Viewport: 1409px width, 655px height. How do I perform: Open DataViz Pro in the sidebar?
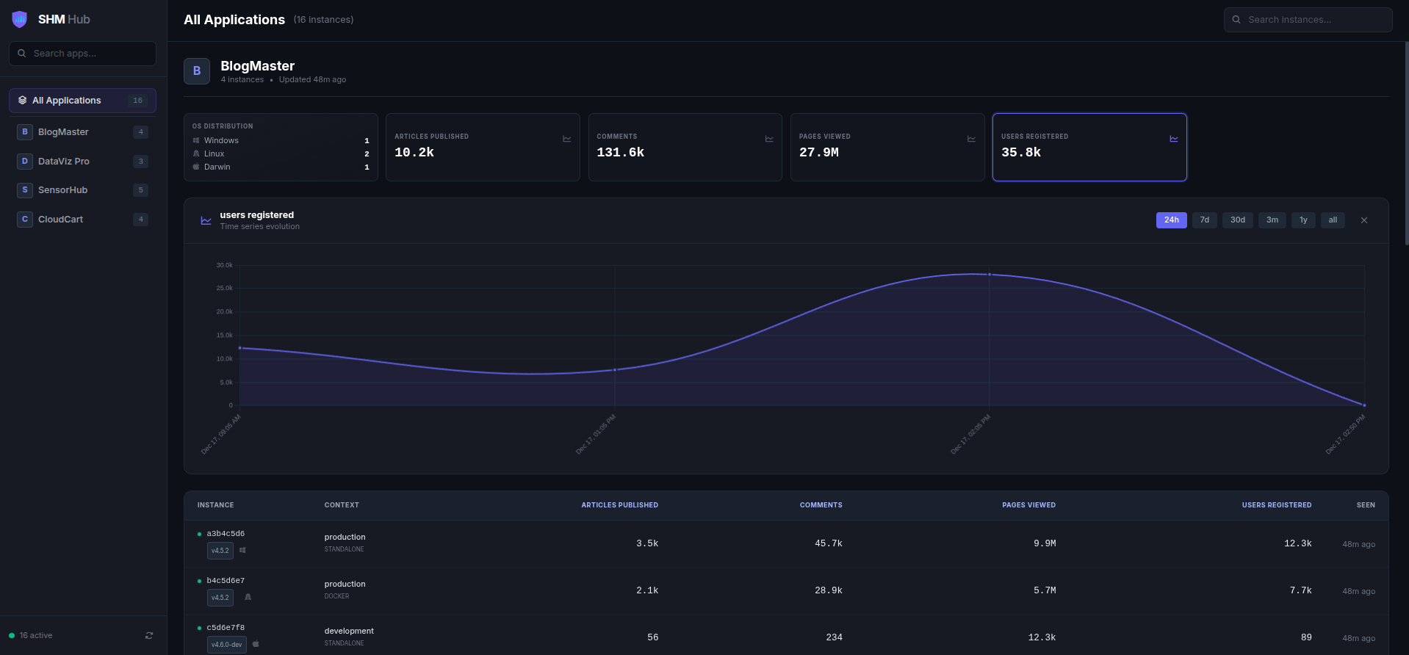pos(64,162)
